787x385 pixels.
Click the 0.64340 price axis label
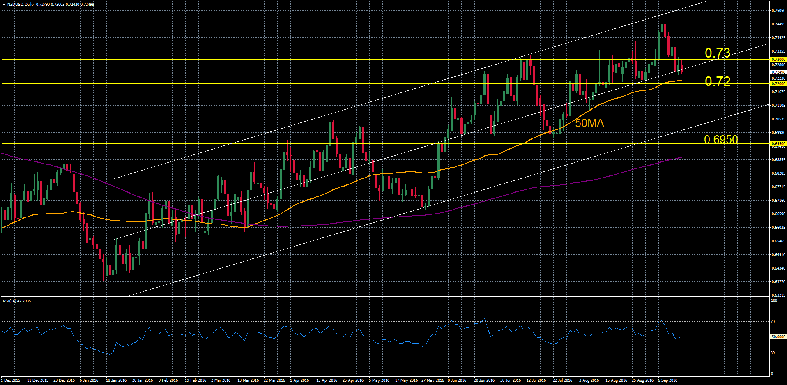point(779,268)
